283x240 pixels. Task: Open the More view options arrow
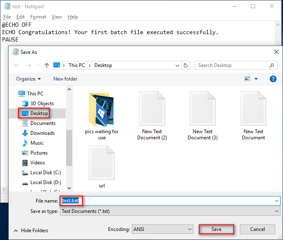pyautogui.click(x=256, y=79)
